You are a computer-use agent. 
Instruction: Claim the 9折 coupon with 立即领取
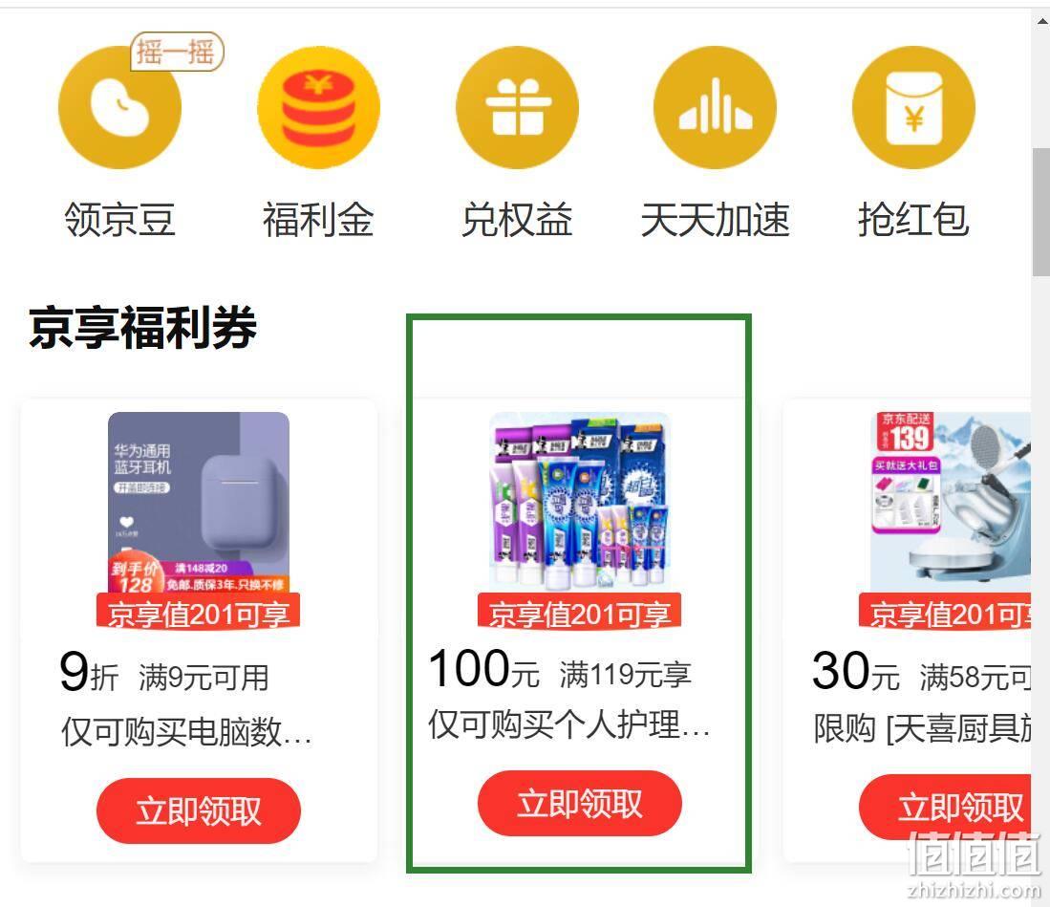click(199, 810)
